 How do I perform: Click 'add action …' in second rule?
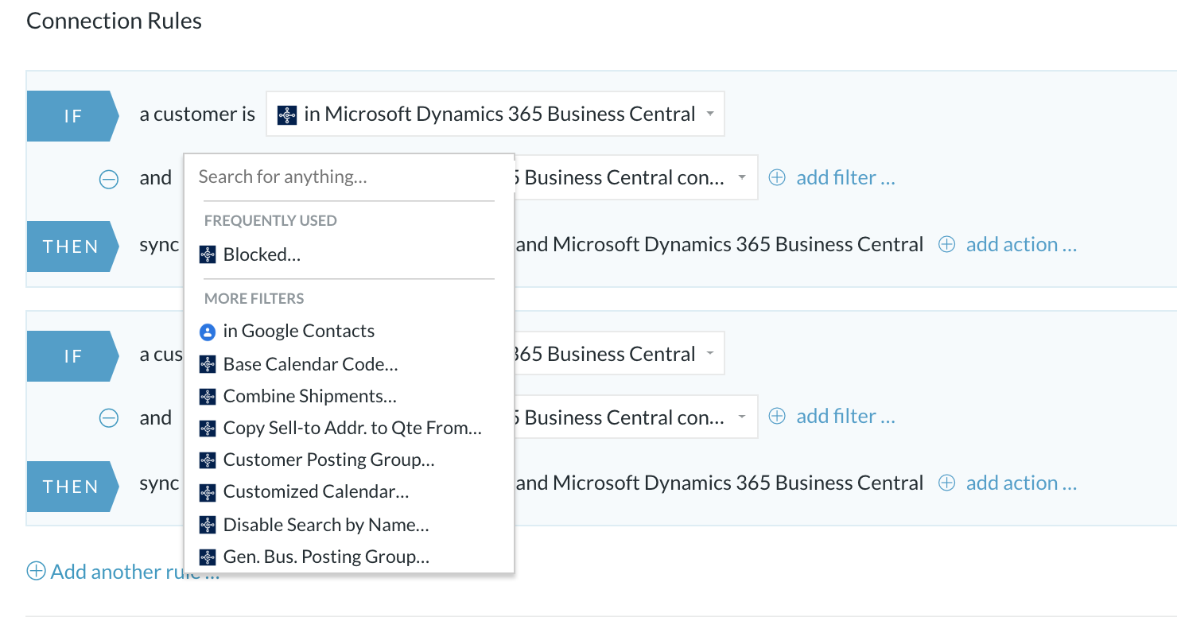pyautogui.click(x=1021, y=483)
